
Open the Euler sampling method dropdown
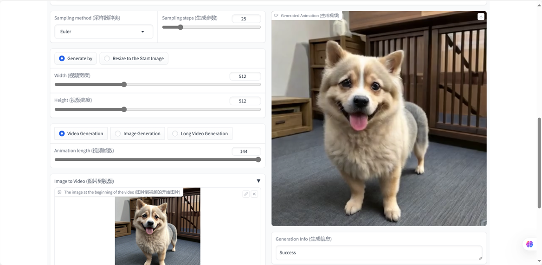[x=103, y=32]
